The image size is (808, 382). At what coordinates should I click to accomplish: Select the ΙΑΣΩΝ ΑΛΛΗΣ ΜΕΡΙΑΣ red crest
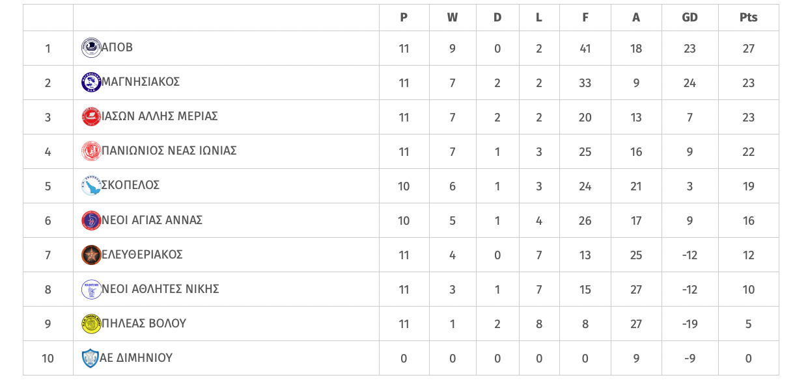point(91,117)
